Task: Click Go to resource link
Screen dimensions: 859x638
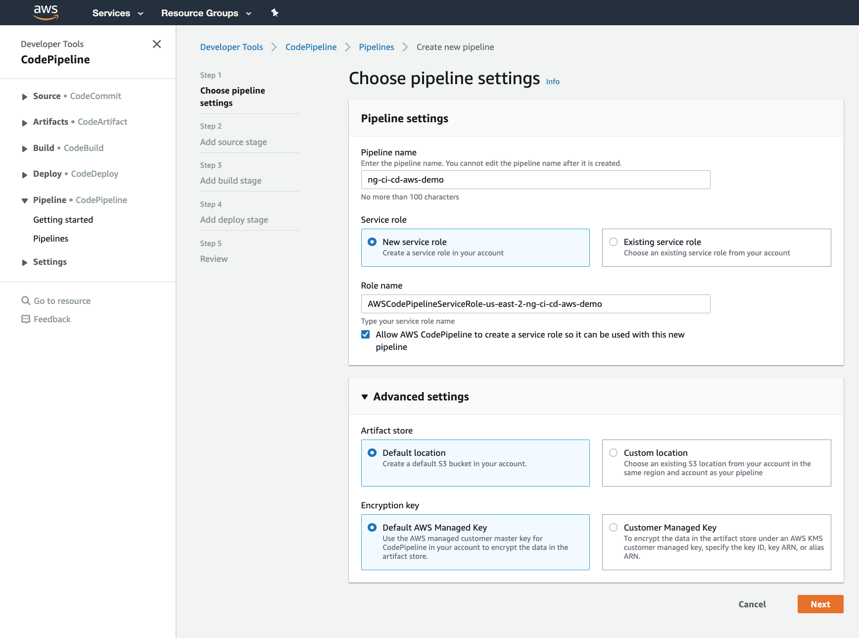Action: (62, 301)
